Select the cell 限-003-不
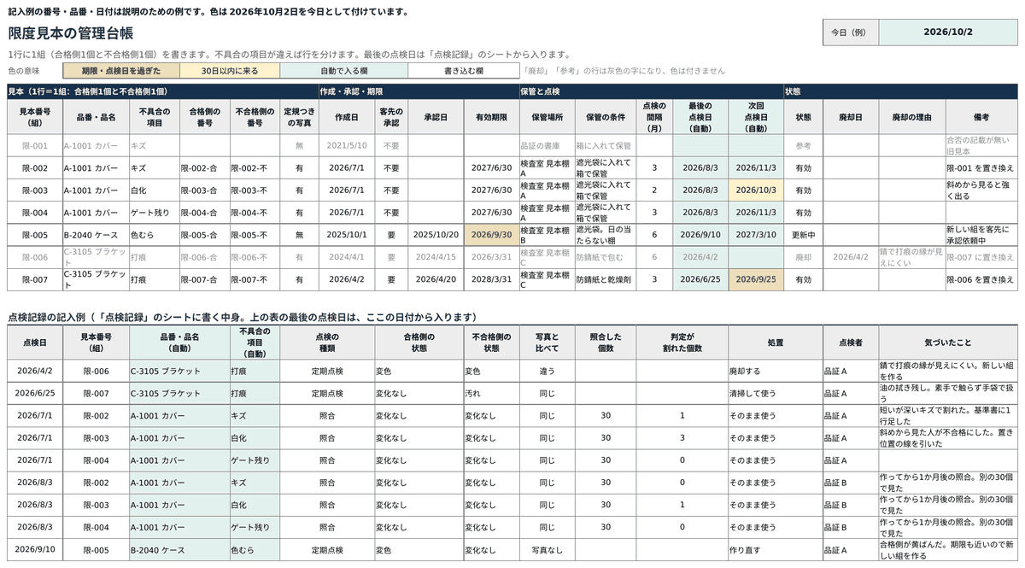 [x=255, y=190]
